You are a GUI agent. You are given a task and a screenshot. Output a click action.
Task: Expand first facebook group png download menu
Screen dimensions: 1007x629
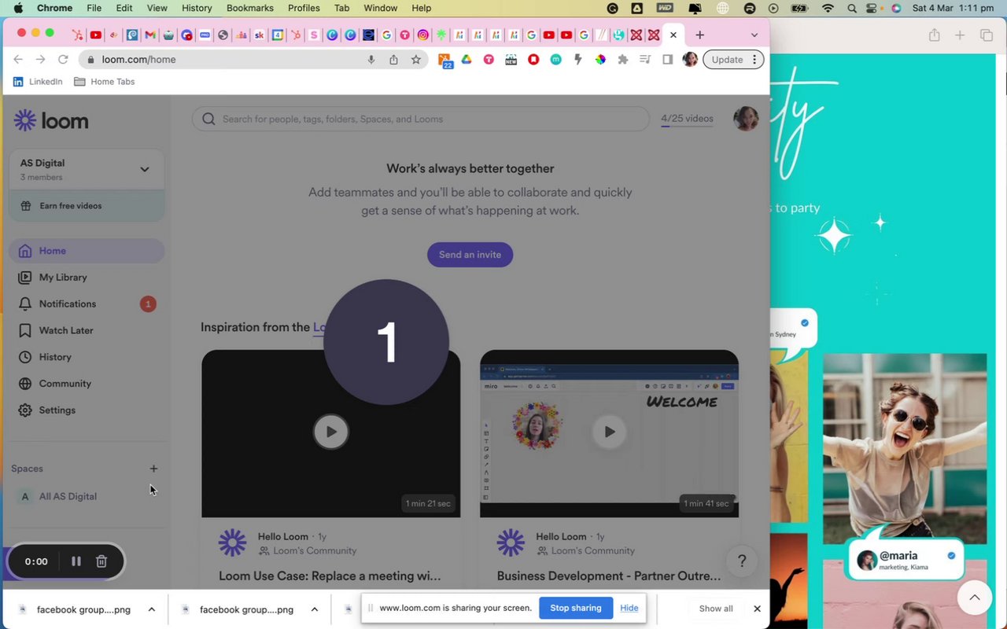[x=152, y=609]
